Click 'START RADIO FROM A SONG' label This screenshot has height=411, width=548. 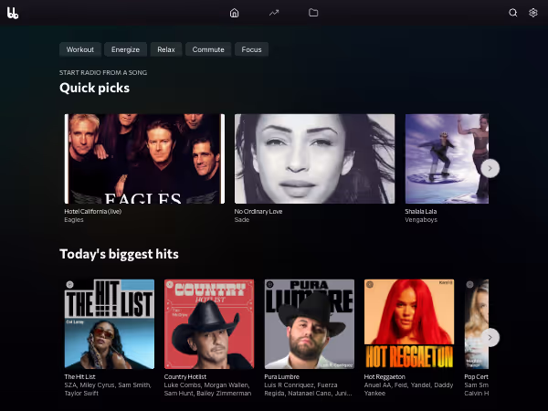point(103,73)
